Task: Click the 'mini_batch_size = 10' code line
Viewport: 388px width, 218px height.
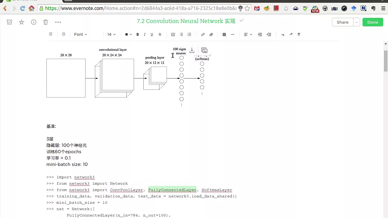Action: tap(77, 203)
